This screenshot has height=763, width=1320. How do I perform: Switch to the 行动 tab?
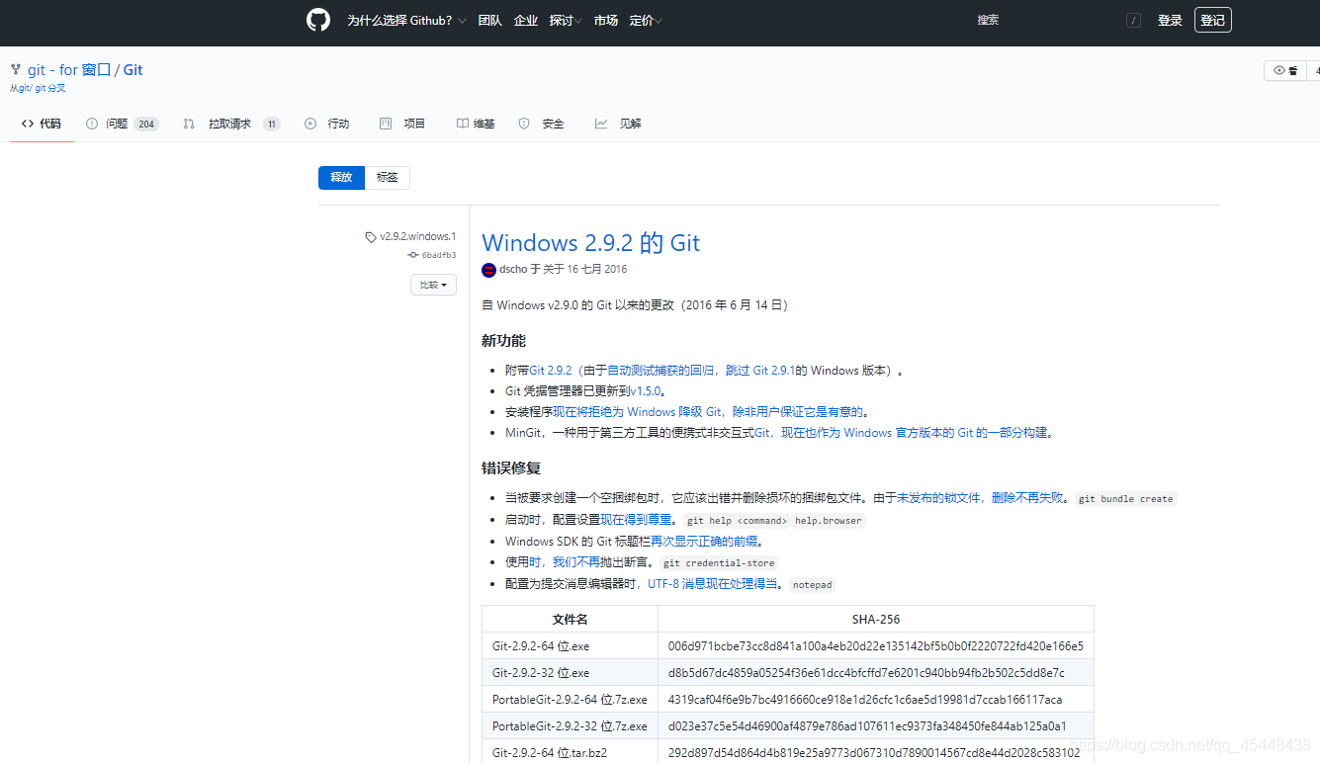pos(327,124)
